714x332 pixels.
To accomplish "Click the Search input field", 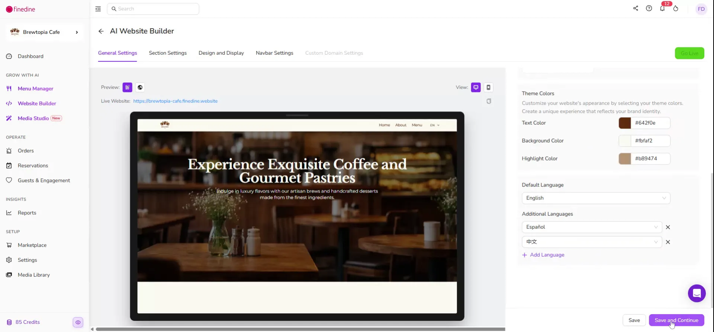I will click(x=153, y=9).
